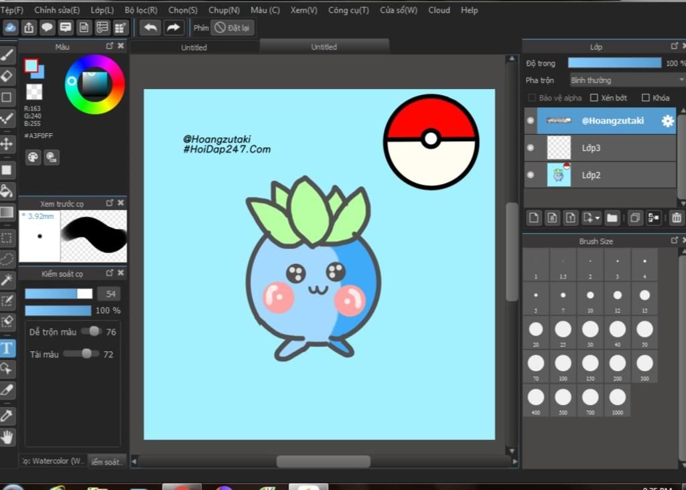The height and width of the screenshot is (490, 686).
Task: Click the canvas horizontal scrollbar
Action: pyautogui.click(x=324, y=461)
